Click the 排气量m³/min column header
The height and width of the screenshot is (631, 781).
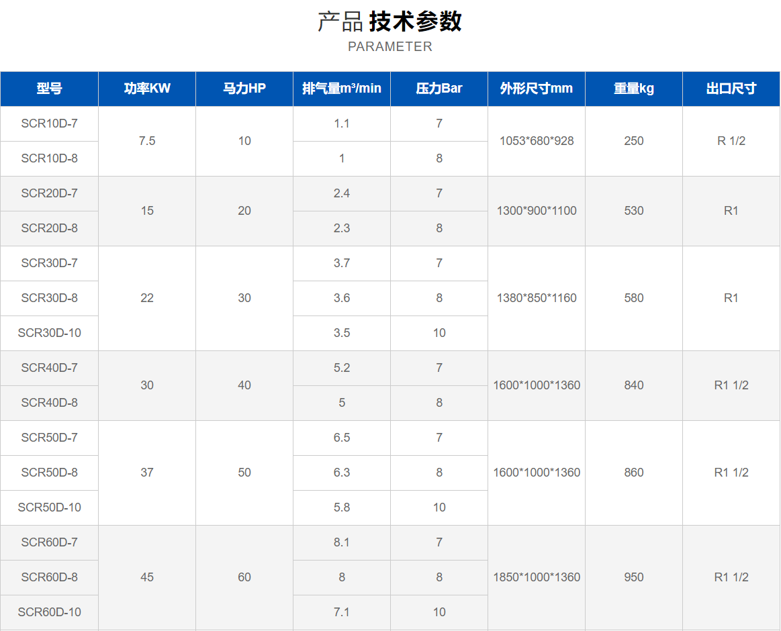342,89
